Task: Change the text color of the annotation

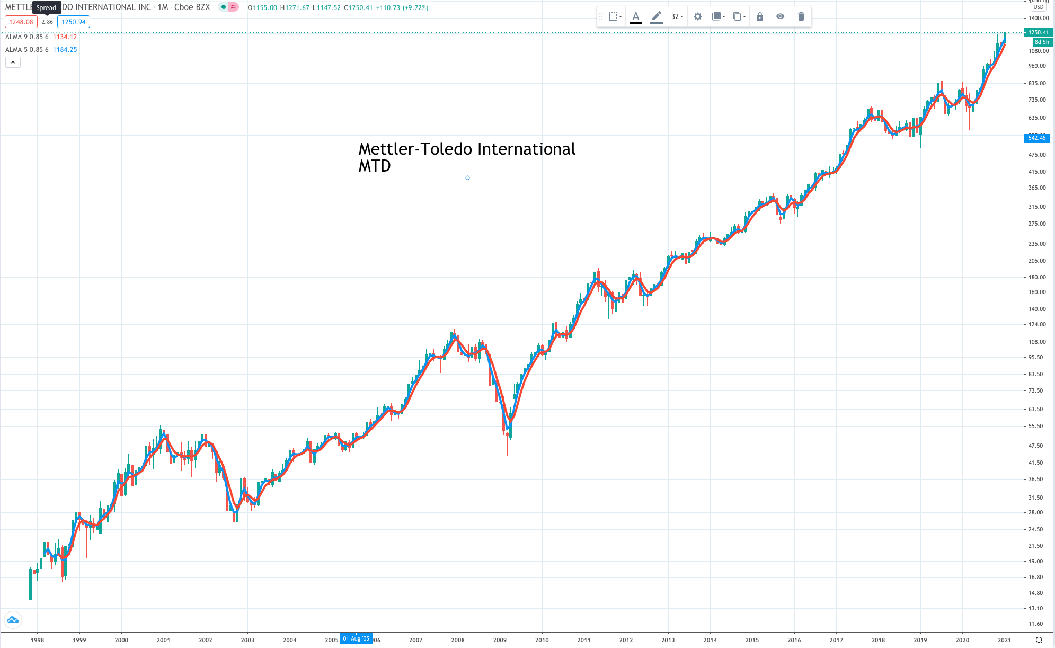Action: tap(636, 17)
